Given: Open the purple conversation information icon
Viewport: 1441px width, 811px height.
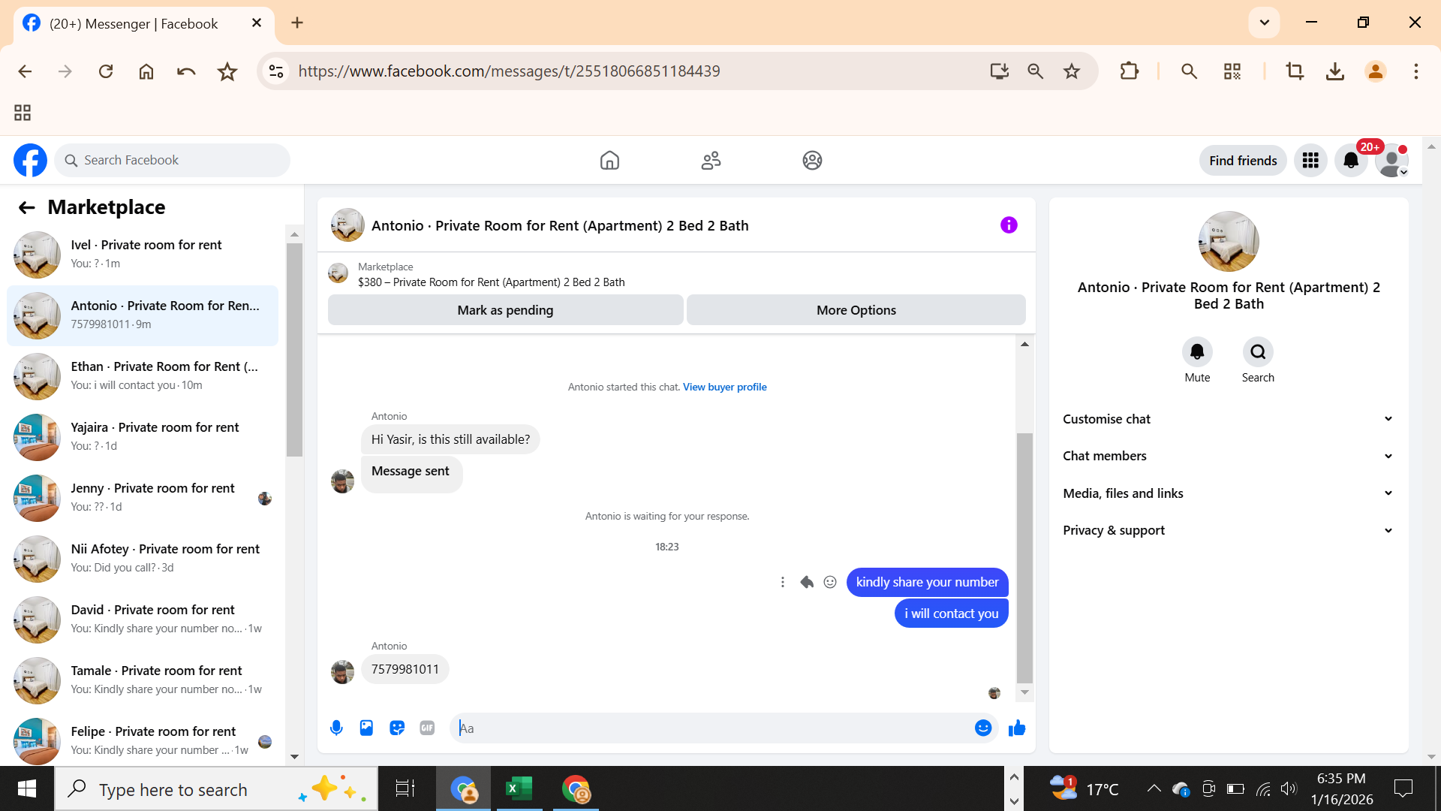Looking at the screenshot, I should pyautogui.click(x=1009, y=225).
